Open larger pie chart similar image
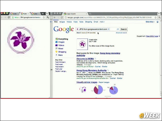 [98, 89]
